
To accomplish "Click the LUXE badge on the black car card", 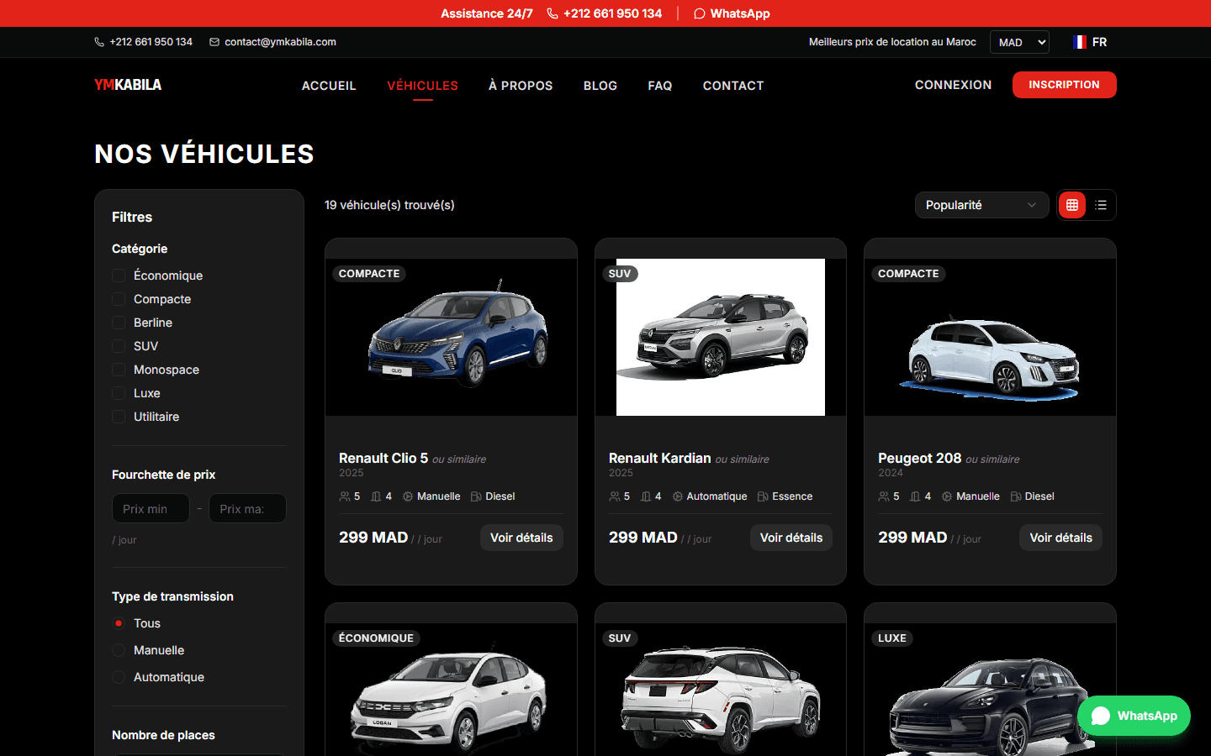I will coord(892,638).
